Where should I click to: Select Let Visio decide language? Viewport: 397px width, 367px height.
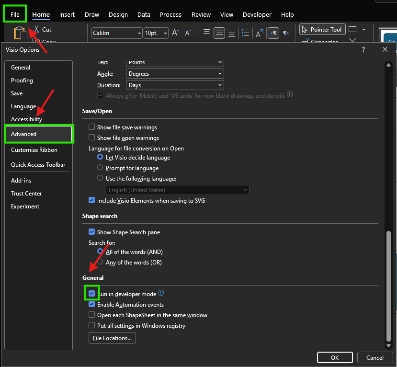100,157
